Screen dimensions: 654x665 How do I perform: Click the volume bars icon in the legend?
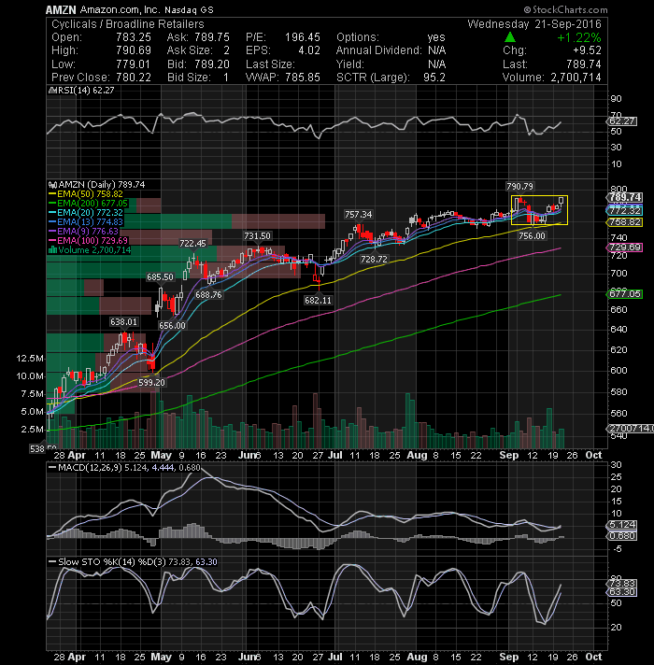pos(52,250)
